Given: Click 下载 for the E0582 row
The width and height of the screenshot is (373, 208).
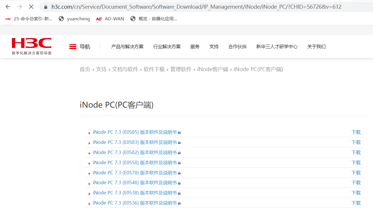Looking at the screenshot, I should click(356, 153).
